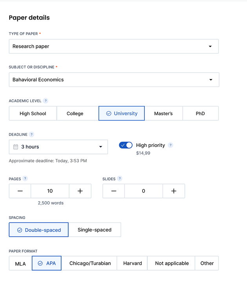
Task: Choose the Double-spaced spacing option
Action: coord(39,230)
